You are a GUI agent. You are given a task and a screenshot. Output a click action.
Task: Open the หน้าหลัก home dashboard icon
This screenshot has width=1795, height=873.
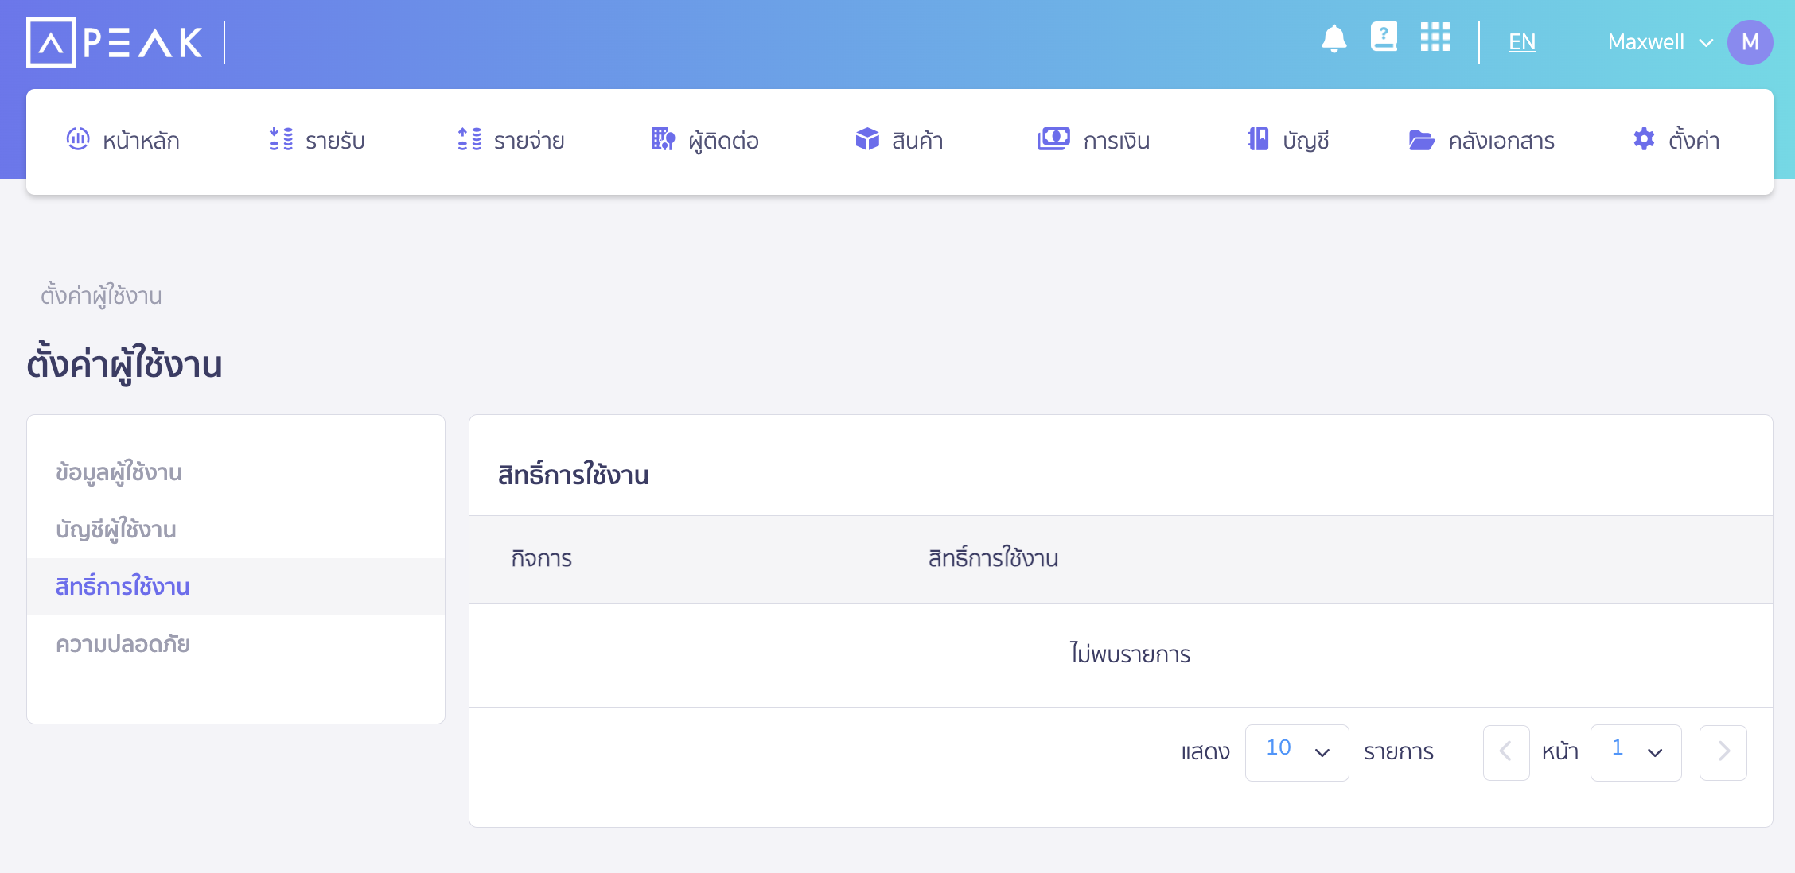coord(79,140)
